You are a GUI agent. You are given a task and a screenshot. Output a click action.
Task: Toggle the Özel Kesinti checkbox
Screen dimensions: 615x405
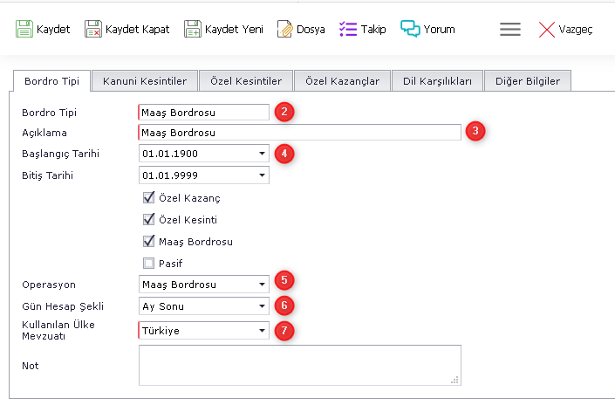point(148,219)
